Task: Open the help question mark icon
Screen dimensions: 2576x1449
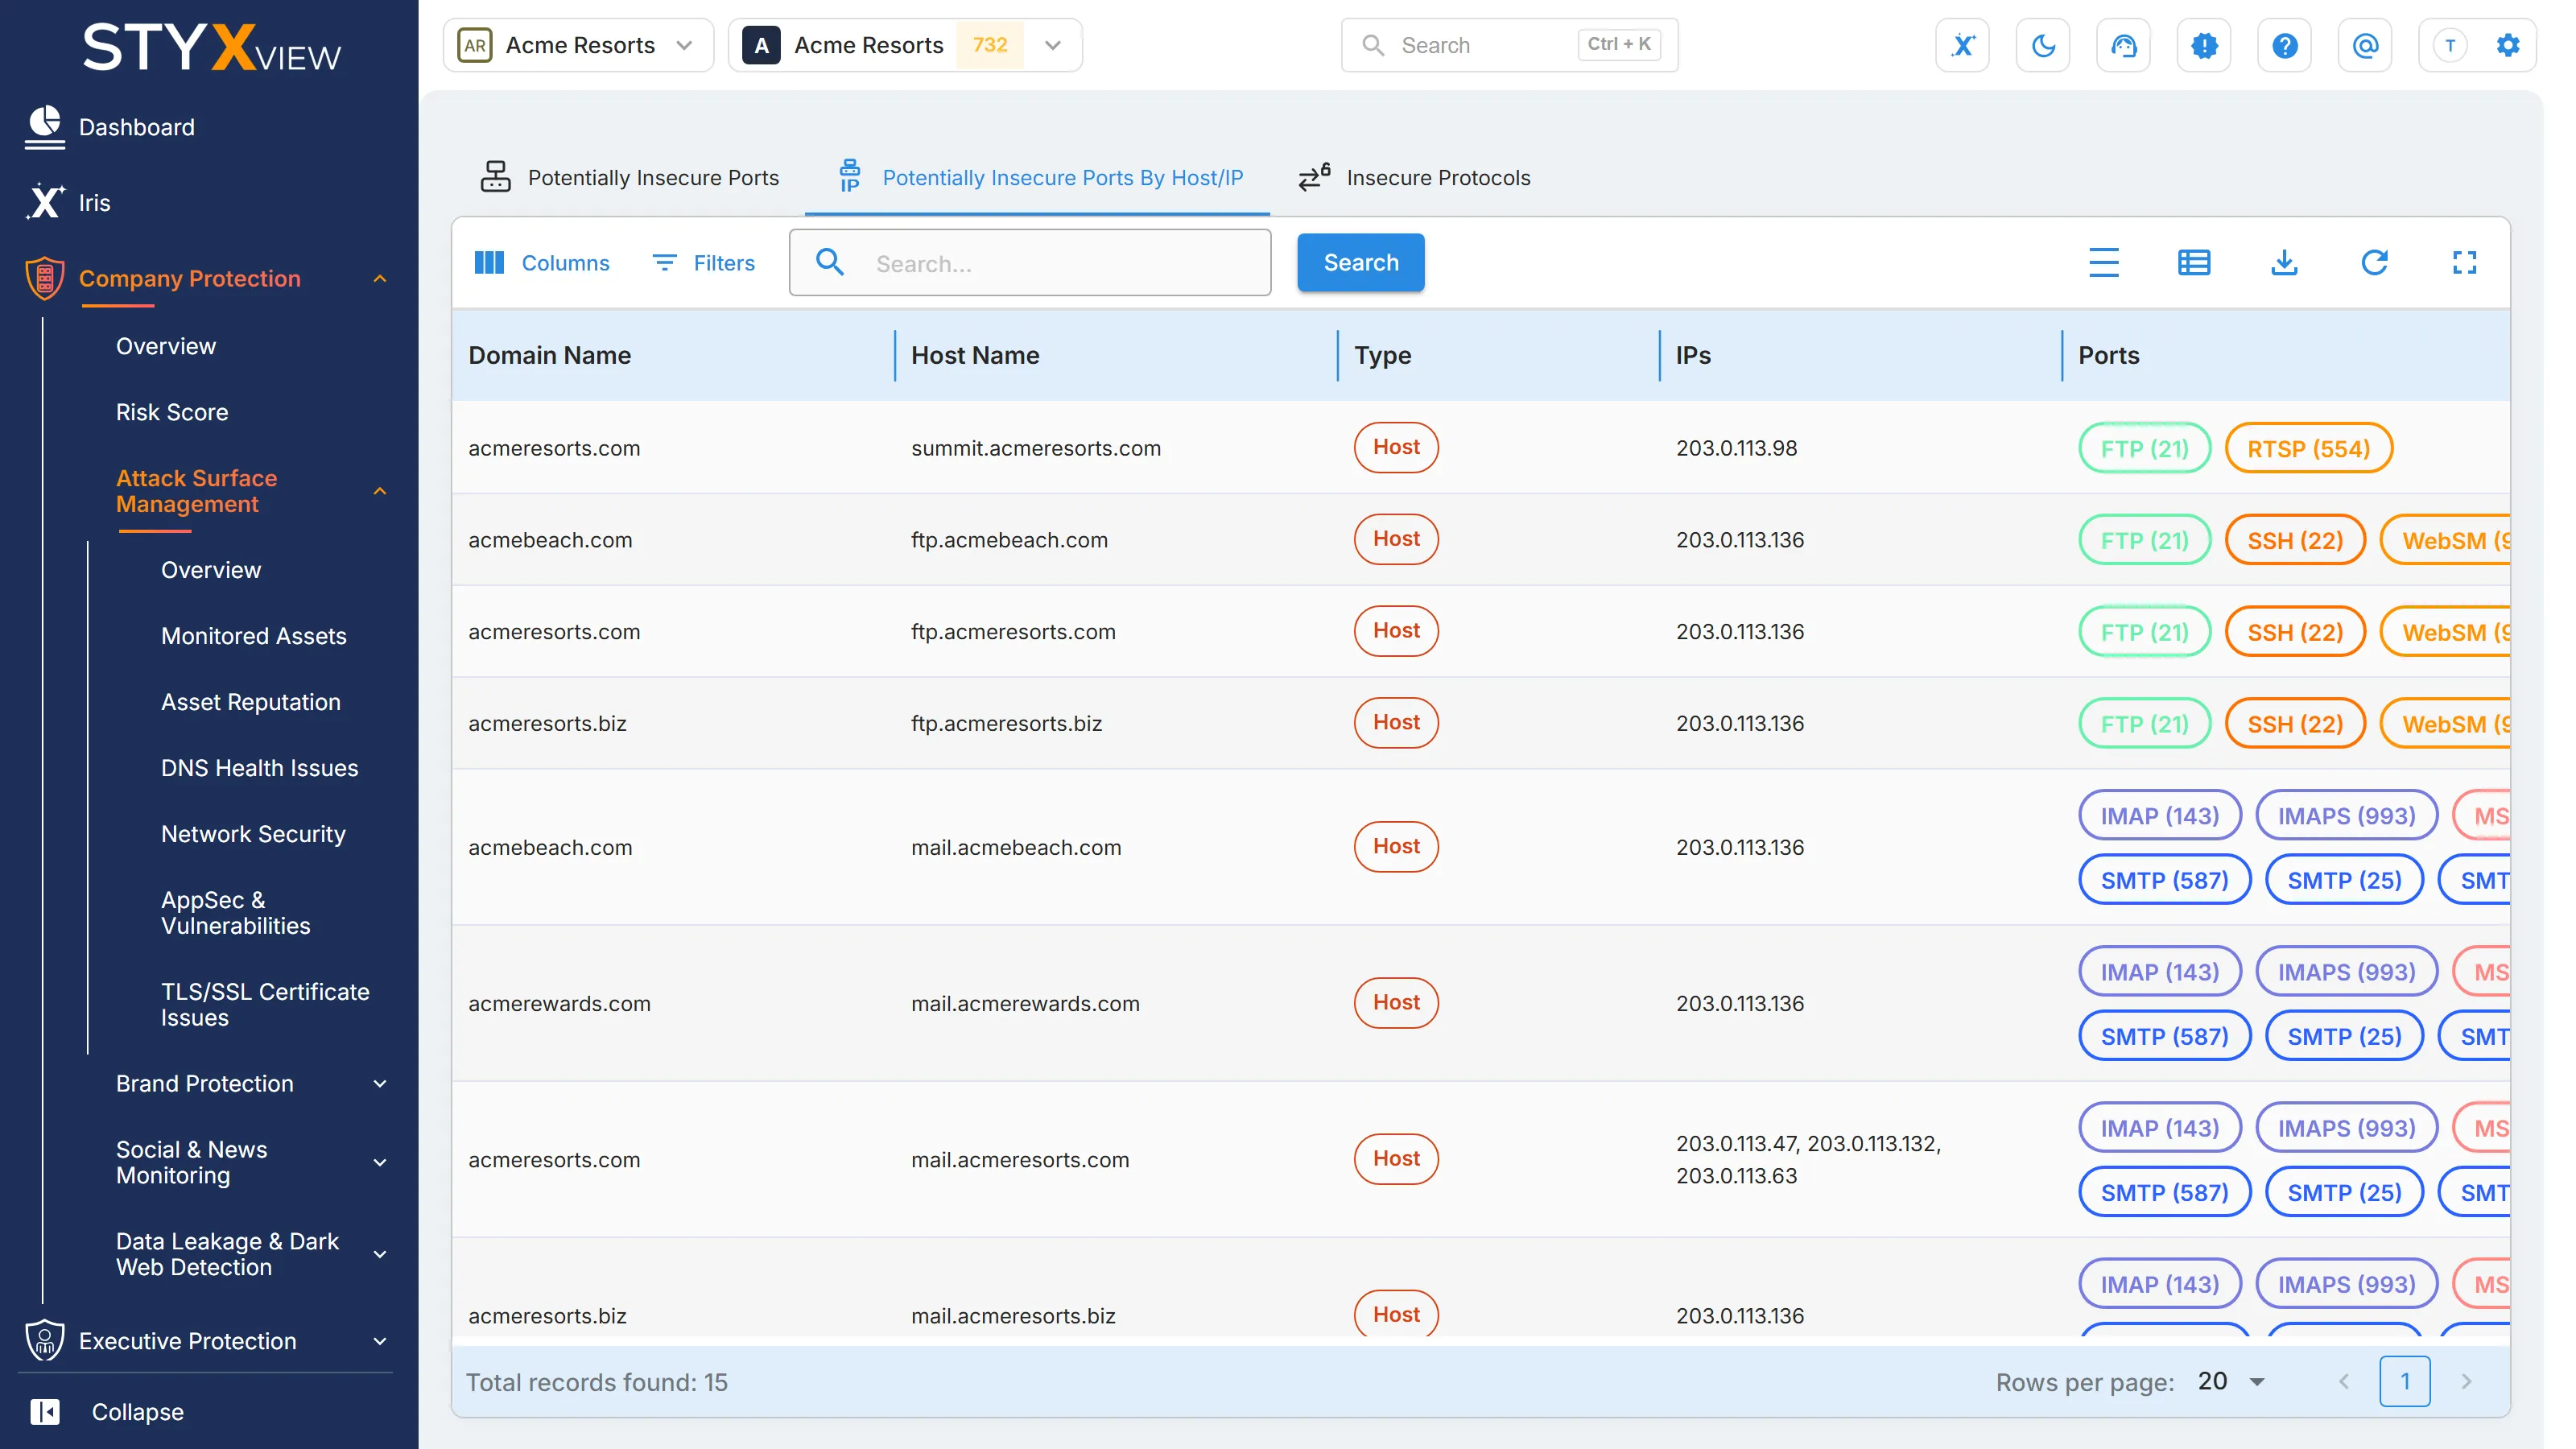Action: coord(2285,45)
